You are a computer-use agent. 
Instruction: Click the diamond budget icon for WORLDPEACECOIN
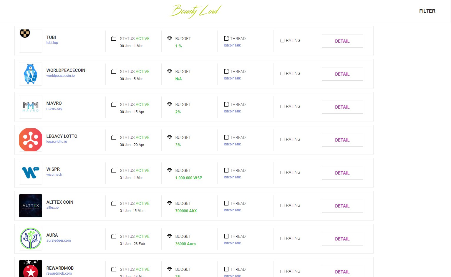pos(170,71)
